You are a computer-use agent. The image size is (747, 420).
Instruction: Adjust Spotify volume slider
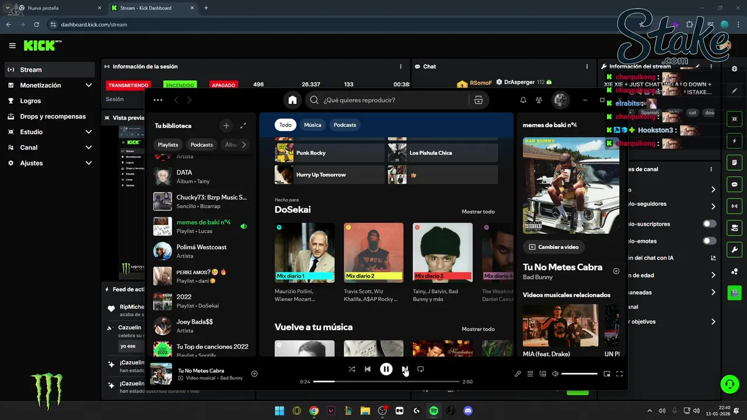[x=580, y=374]
